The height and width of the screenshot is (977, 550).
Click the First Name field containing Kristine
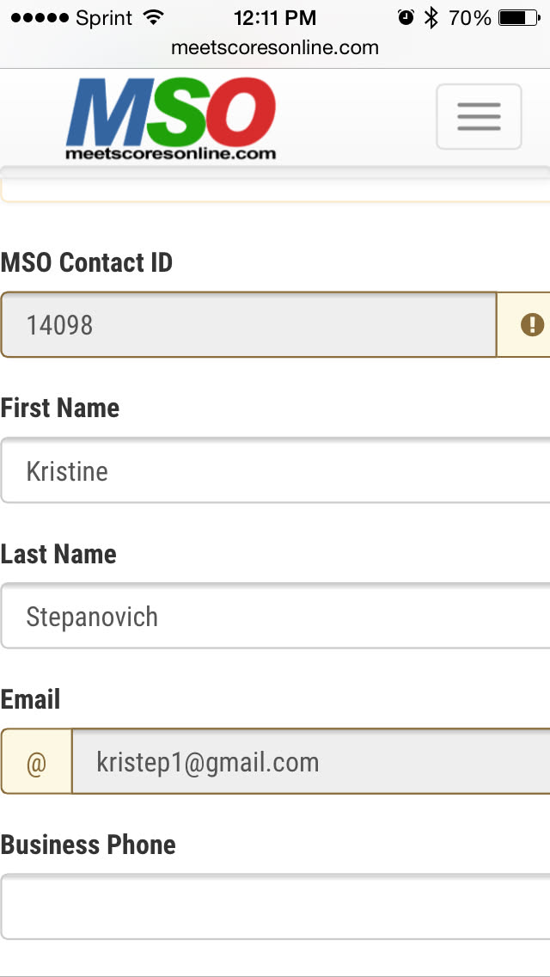[x=275, y=470]
